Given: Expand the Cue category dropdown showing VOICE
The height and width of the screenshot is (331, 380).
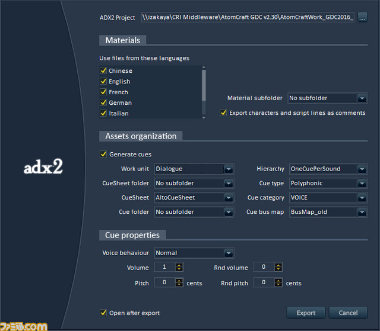Looking at the screenshot, I should tap(328, 198).
